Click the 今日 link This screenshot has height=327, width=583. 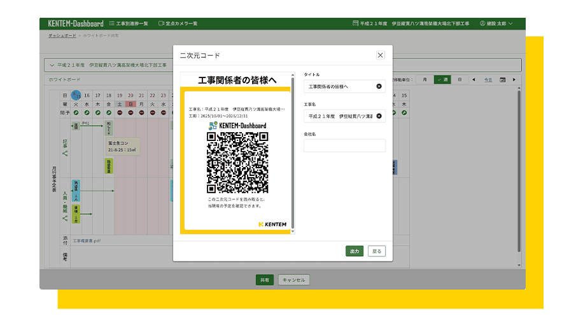click(x=488, y=80)
